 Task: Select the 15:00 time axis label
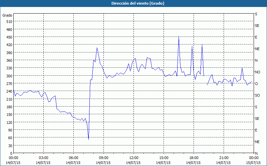tap(164, 158)
